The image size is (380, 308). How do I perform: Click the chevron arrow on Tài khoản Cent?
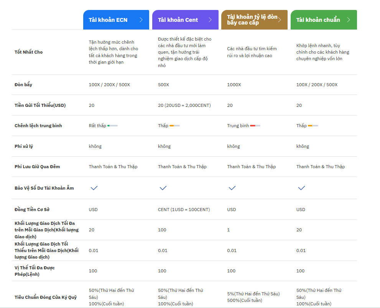click(210, 20)
